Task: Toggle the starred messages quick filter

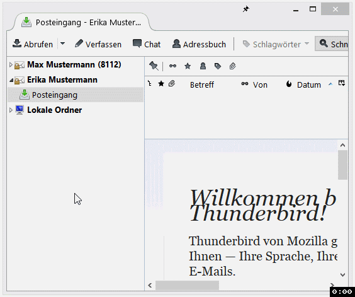Action: tap(188, 66)
